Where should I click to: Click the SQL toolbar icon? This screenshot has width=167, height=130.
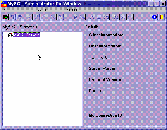(130, 17)
